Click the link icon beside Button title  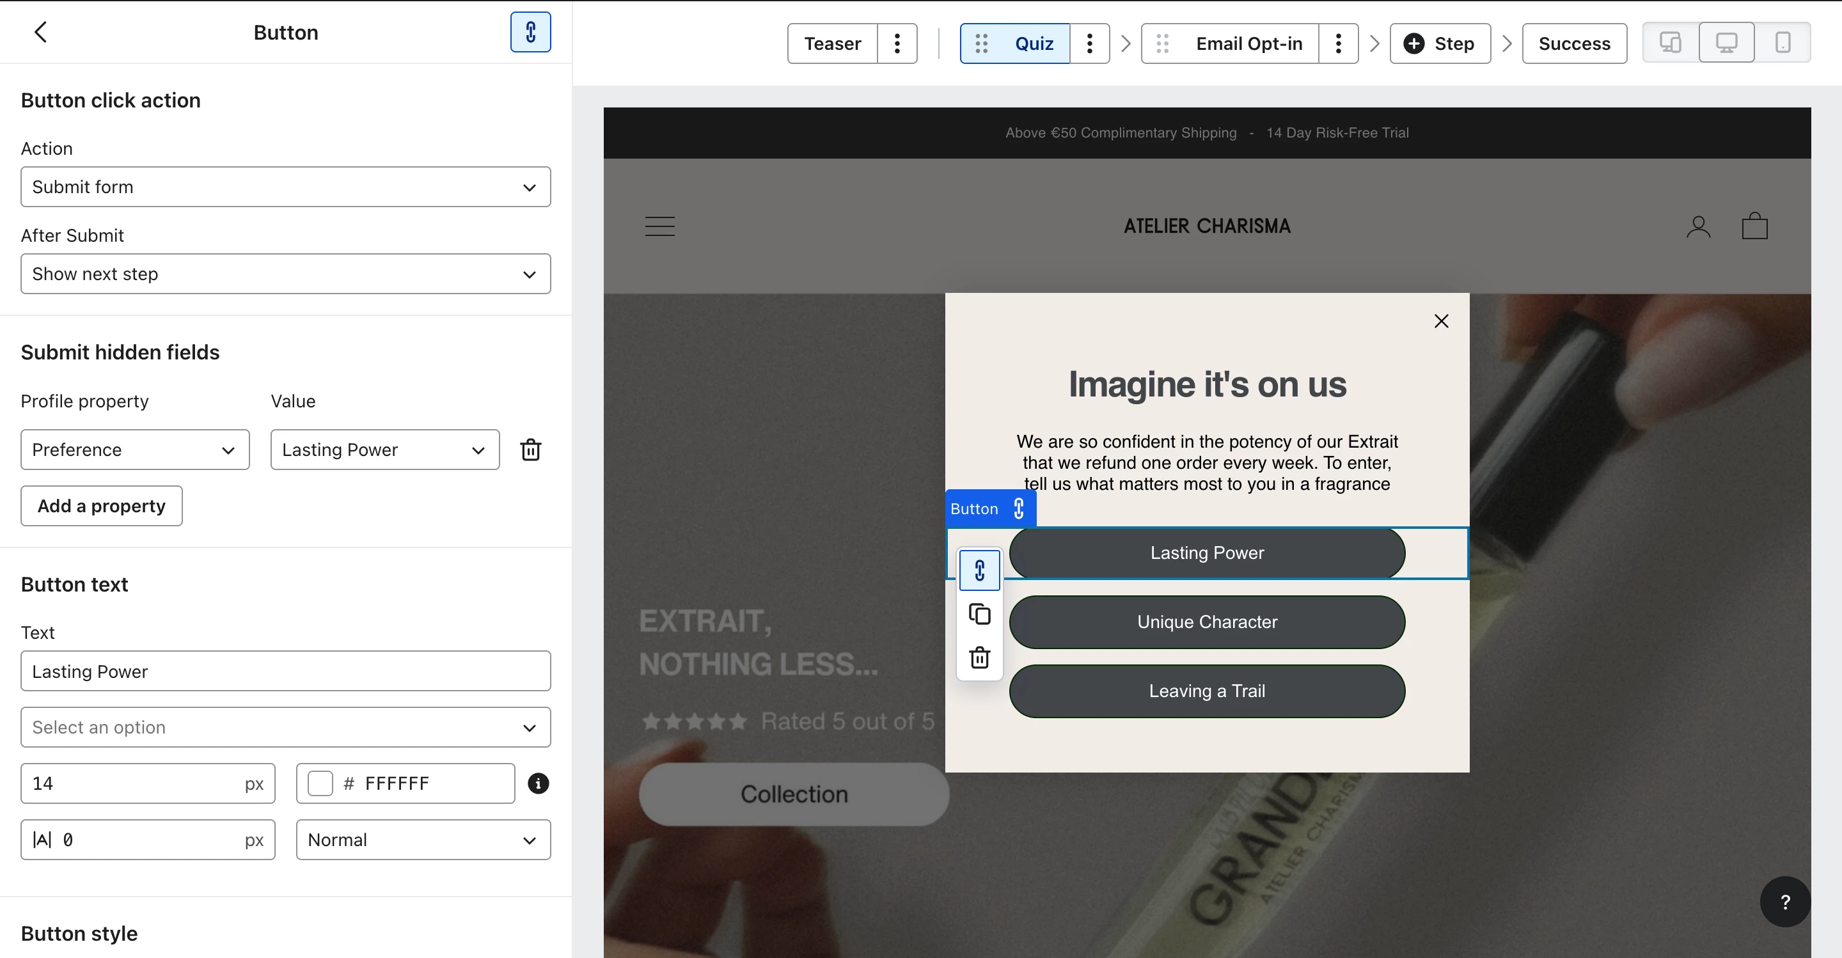[x=530, y=32]
